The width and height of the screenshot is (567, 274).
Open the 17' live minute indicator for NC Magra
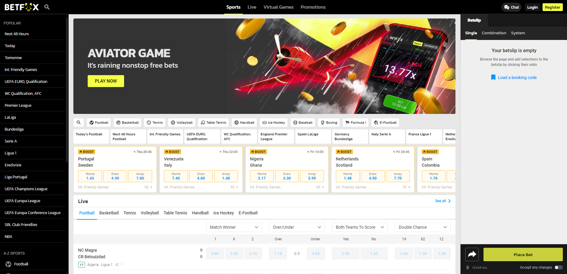click(81, 265)
